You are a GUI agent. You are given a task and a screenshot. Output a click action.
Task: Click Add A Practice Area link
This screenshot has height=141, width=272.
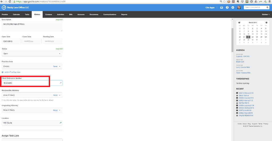12,72
